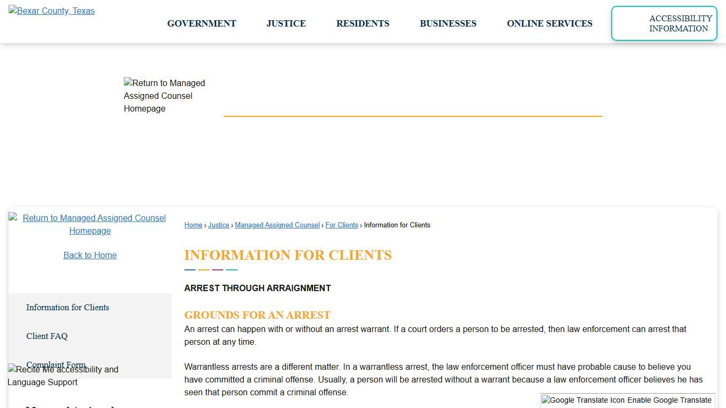Viewport: 726px width, 408px height.
Task: Click the broken image icon near Managed Assigned Counsel
Action: [x=13, y=218]
